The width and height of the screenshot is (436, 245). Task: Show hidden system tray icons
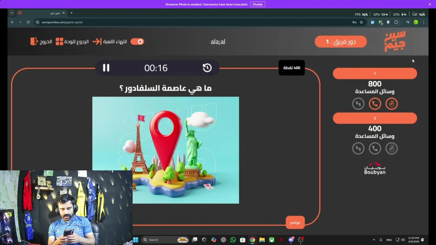(374, 240)
